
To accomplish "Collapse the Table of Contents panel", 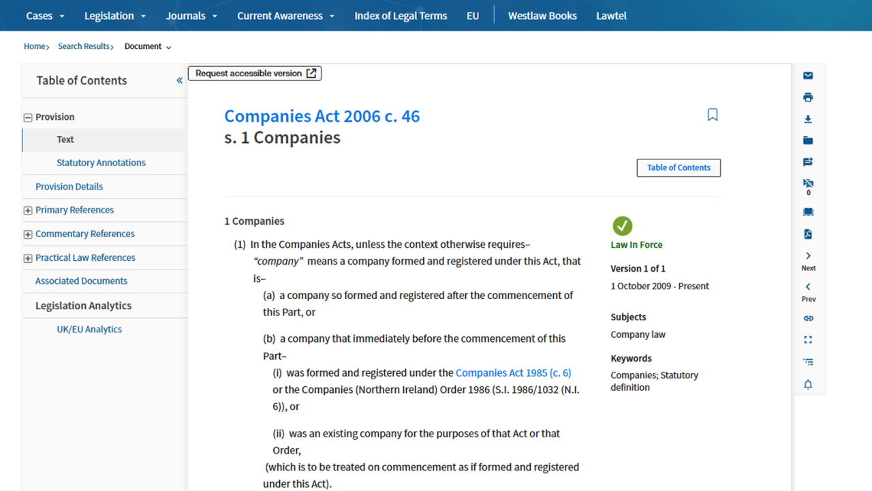I will click(179, 80).
